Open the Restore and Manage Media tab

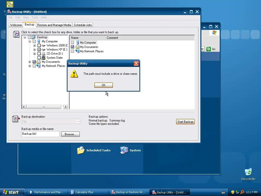point(54,25)
